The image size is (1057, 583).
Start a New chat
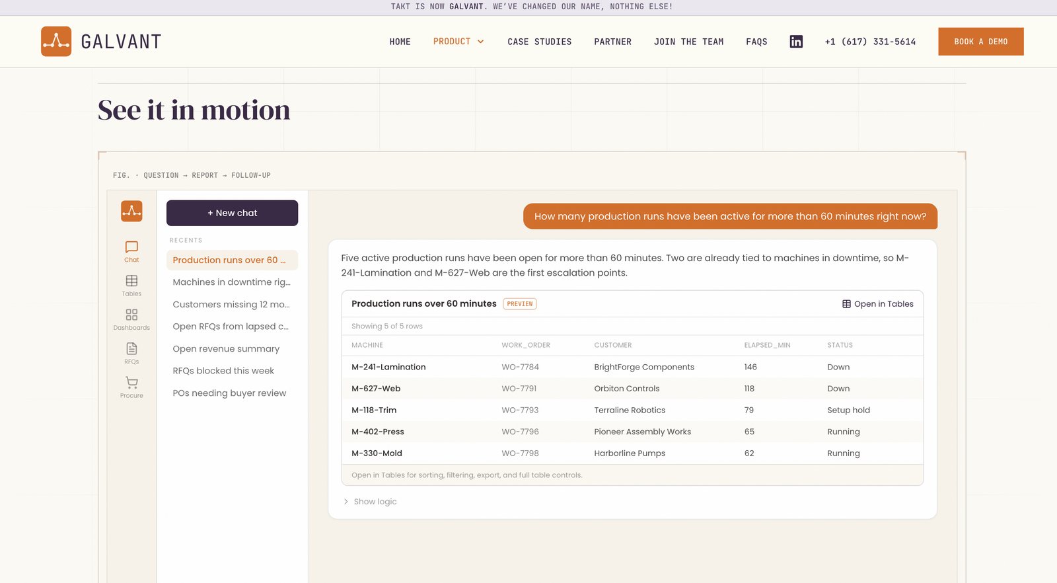coord(232,213)
